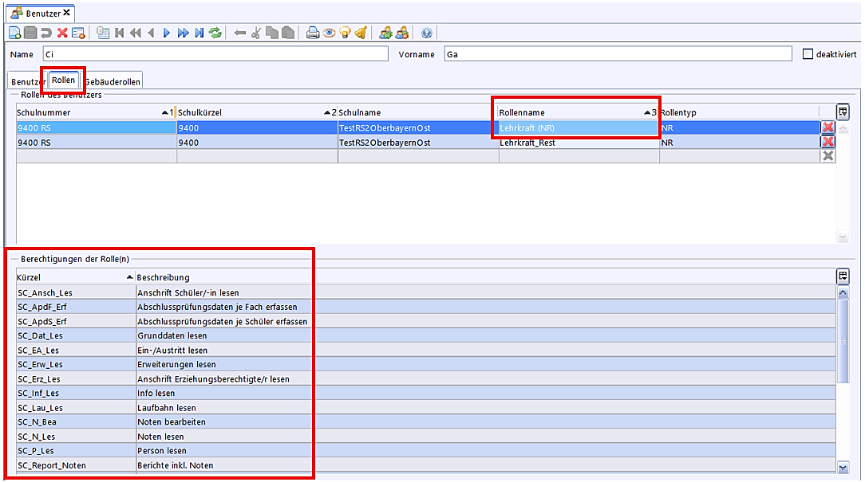865x482 pixels.
Task: Click the grey X on empty role row
Action: 828,156
